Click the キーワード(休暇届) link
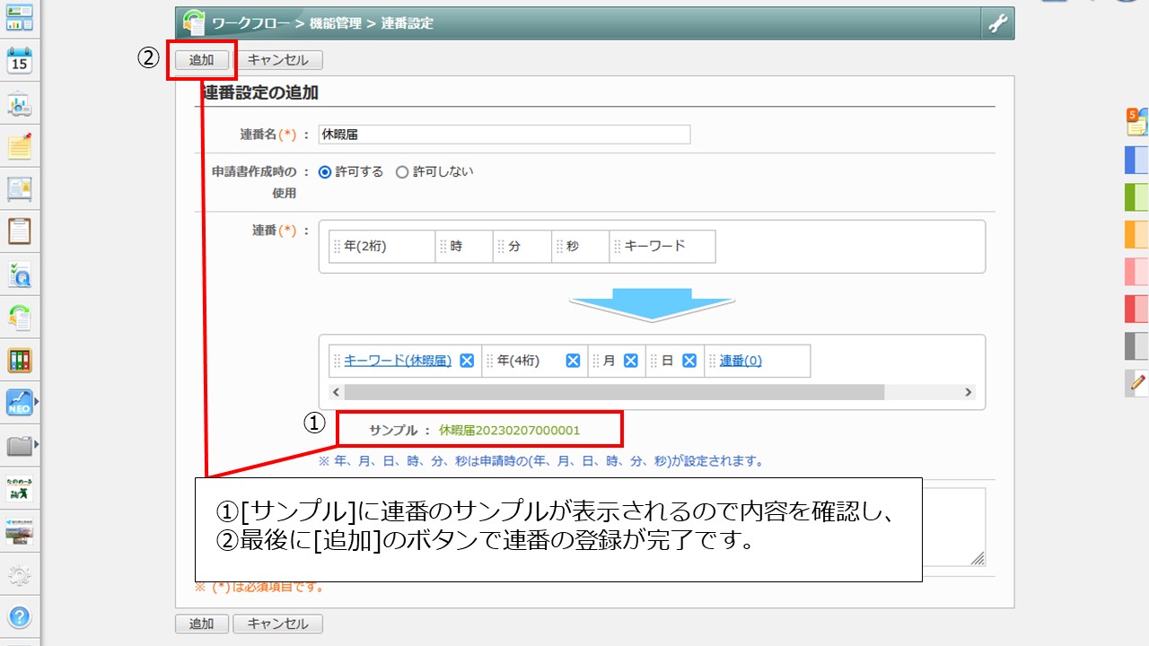The width and height of the screenshot is (1149, 646). [398, 361]
